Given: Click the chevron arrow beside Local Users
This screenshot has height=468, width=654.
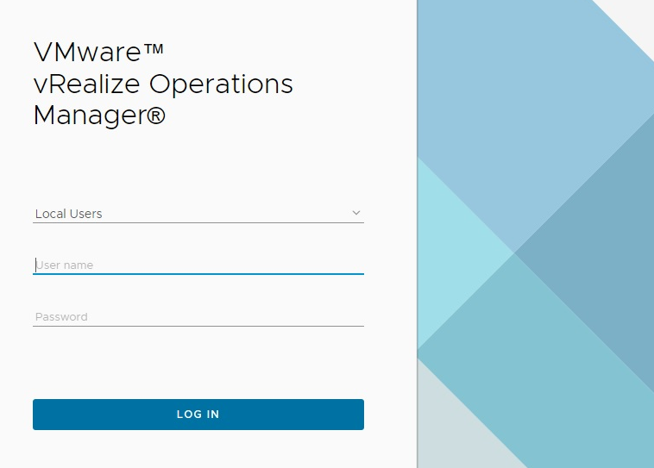Looking at the screenshot, I should tap(355, 213).
